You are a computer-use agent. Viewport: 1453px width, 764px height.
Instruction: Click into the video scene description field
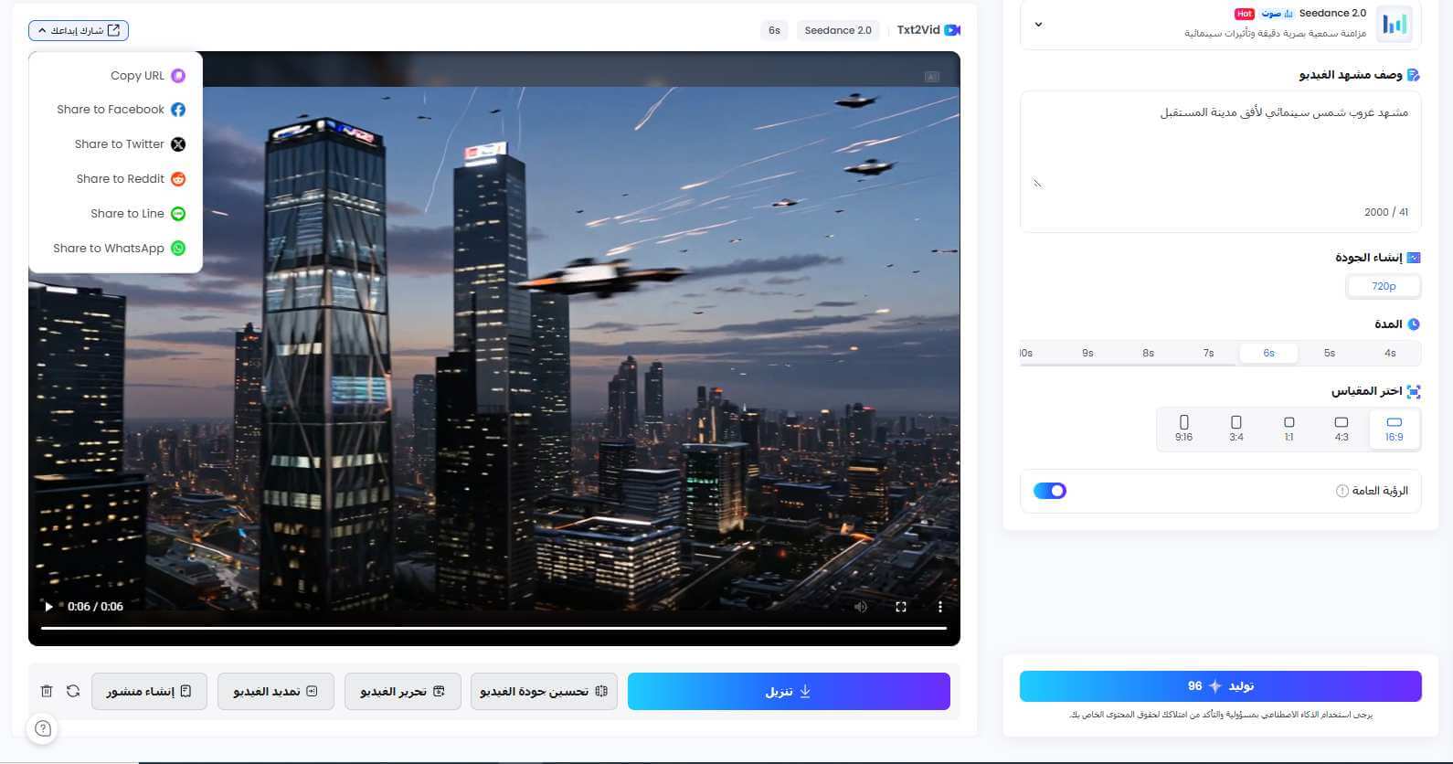1220,161
